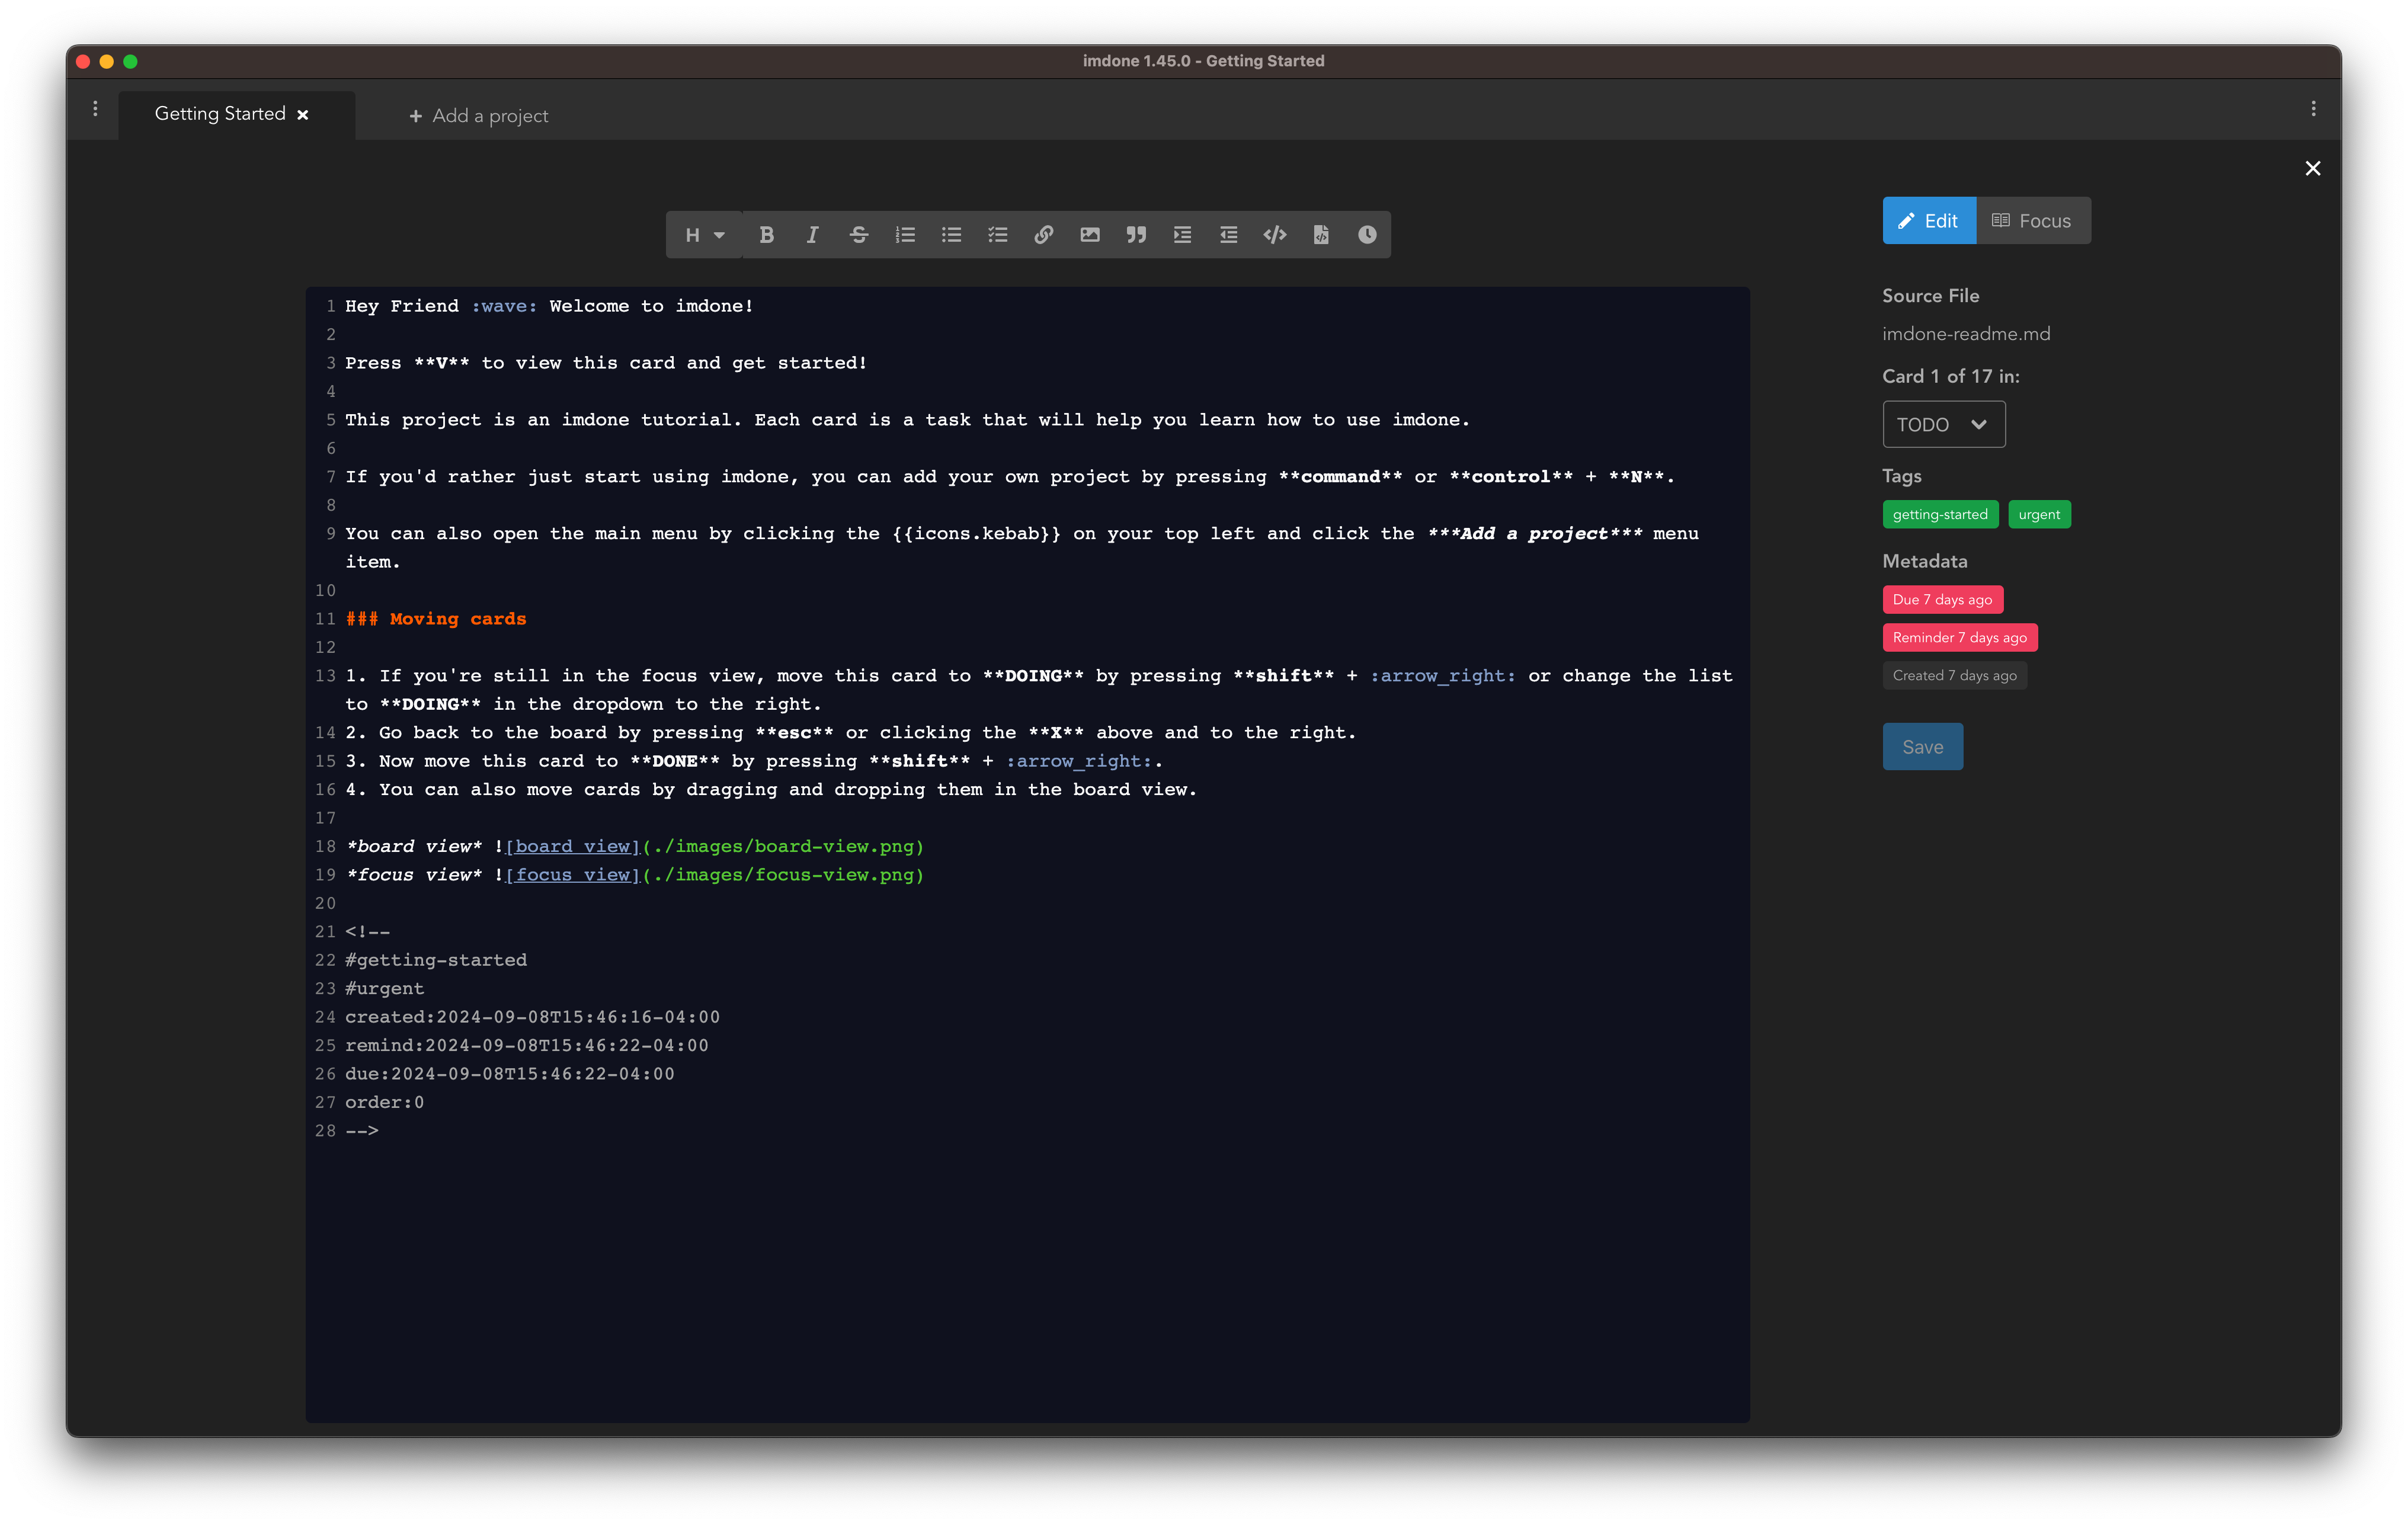
Task: Open the TODO list dropdown
Action: point(1943,424)
